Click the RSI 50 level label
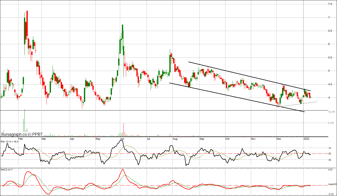Image resolution: width=337 pixels, height=196 pixels. (330, 154)
